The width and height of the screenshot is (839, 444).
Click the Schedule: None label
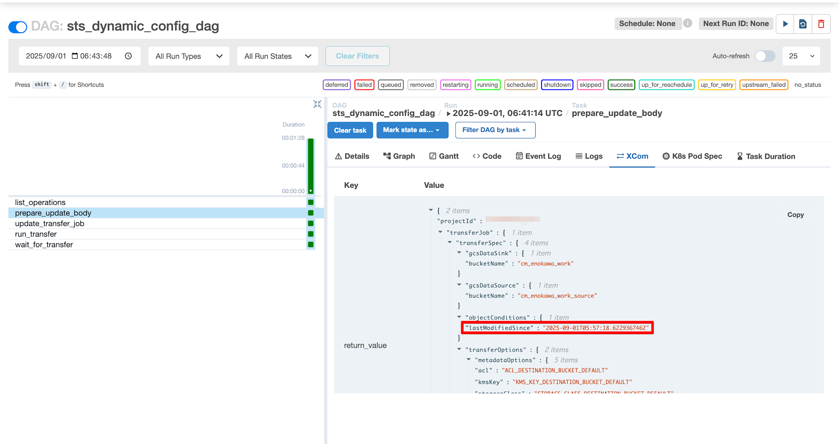[647, 24]
